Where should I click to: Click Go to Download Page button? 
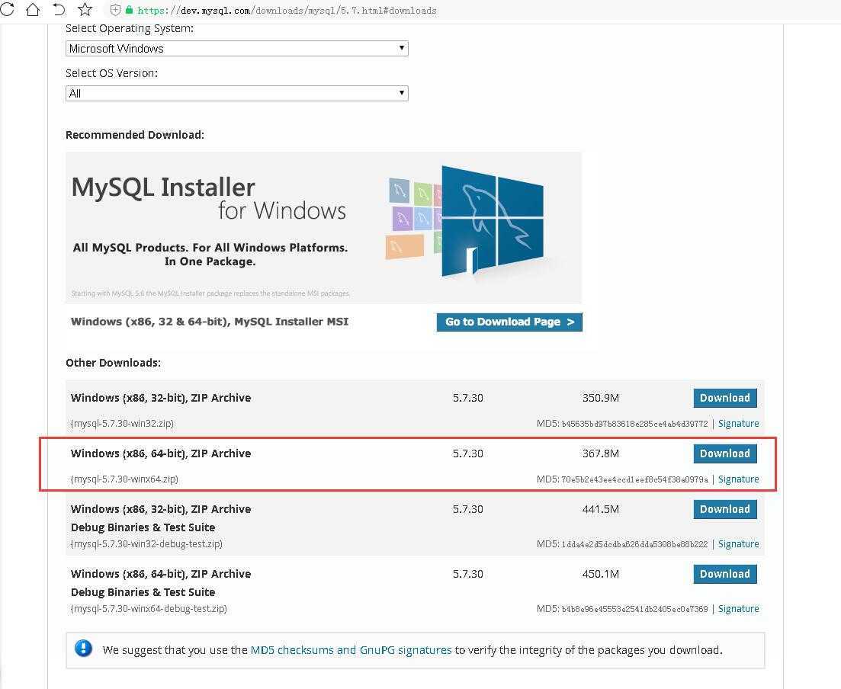pyautogui.click(x=509, y=322)
